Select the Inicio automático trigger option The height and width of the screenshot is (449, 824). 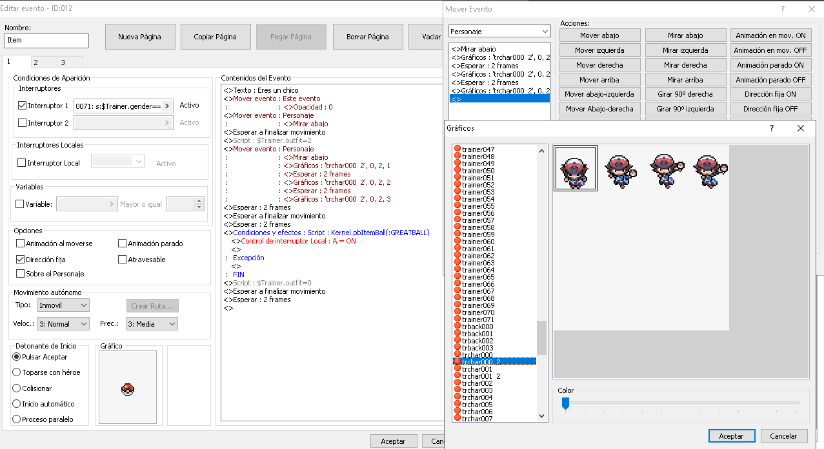[17, 404]
